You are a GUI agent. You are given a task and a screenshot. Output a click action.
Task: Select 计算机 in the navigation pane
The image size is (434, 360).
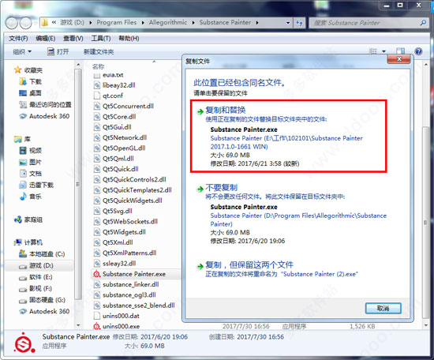pos(28,242)
